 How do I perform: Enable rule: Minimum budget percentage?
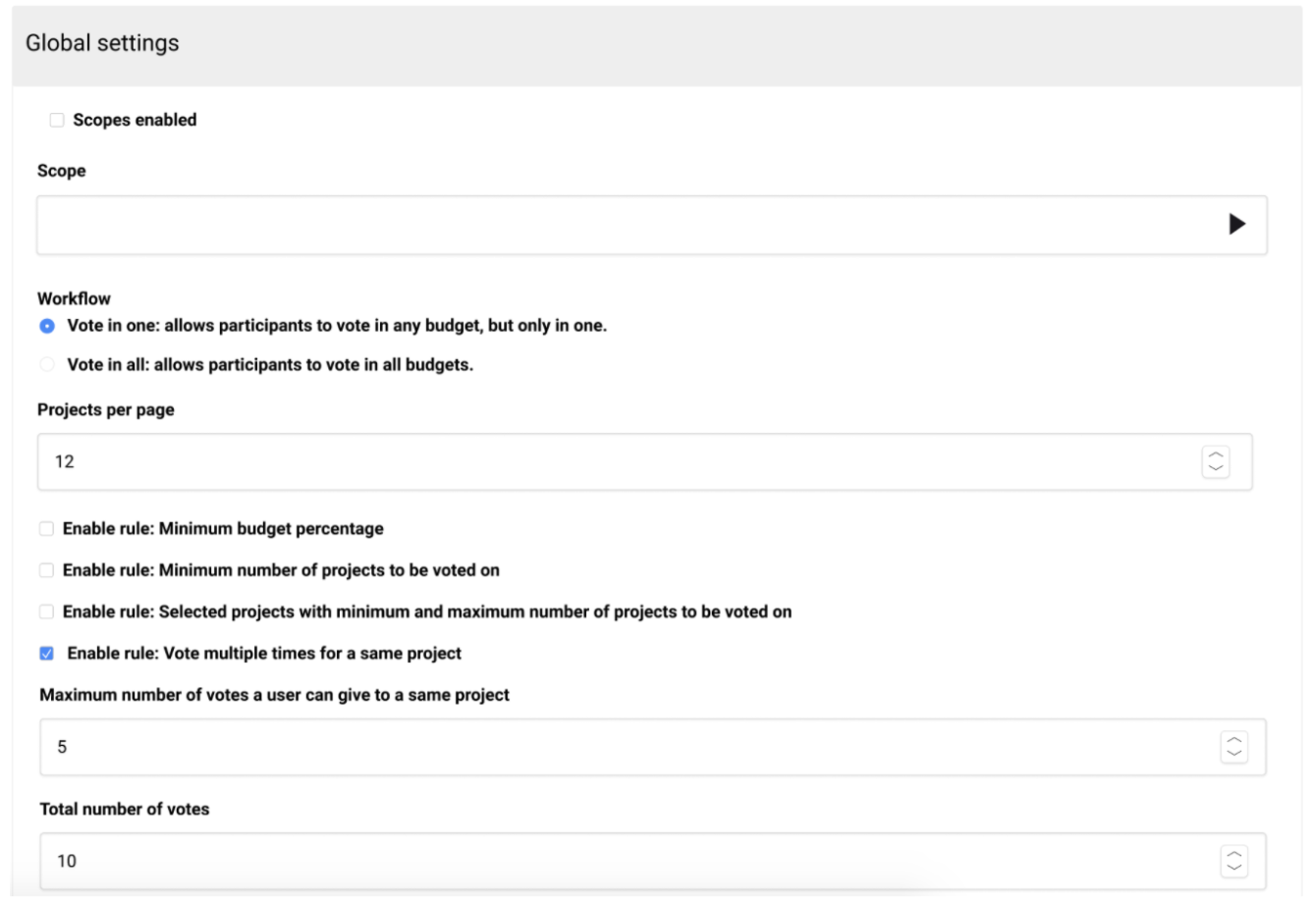pyautogui.click(x=46, y=529)
